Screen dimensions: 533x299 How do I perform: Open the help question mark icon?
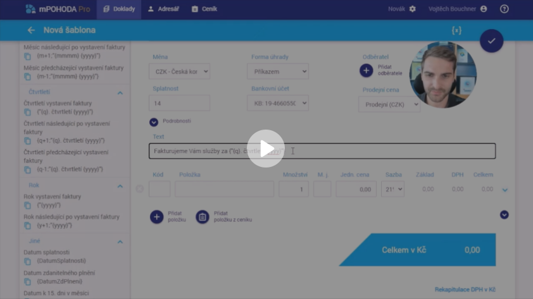pyautogui.click(x=504, y=9)
